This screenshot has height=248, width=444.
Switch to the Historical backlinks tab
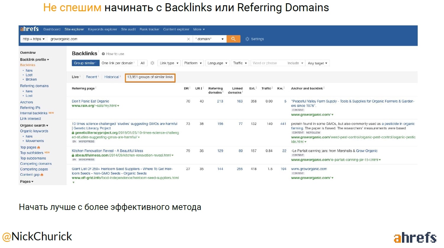pos(111,77)
